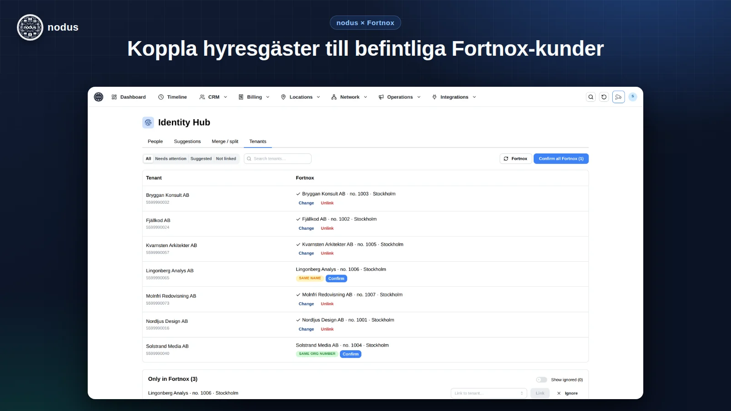Click the SAME ORG NUMBER badge
Image resolution: width=731 pixels, height=411 pixels.
tap(317, 354)
